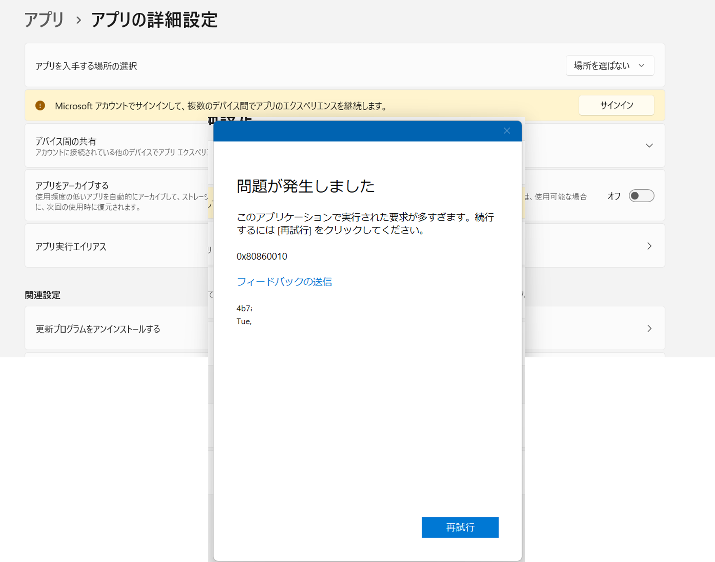Click the アプリ実行エイリアス row label
Viewport: 715px width, 562px height.
click(x=71, y=246)
